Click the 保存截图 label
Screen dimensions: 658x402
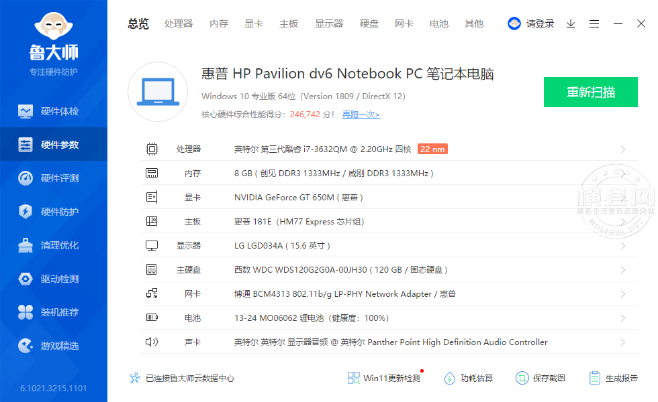(x=549, y=378)
